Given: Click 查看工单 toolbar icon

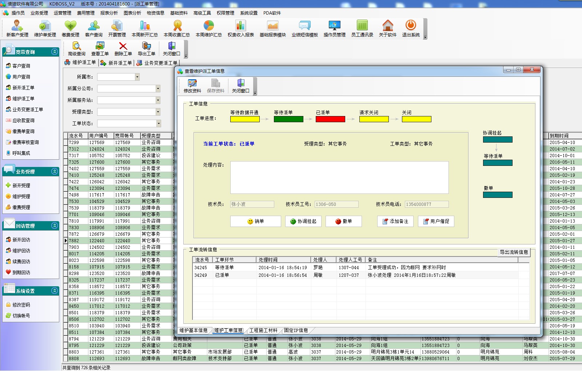Looking at the screenshot, I should [100, 48].
